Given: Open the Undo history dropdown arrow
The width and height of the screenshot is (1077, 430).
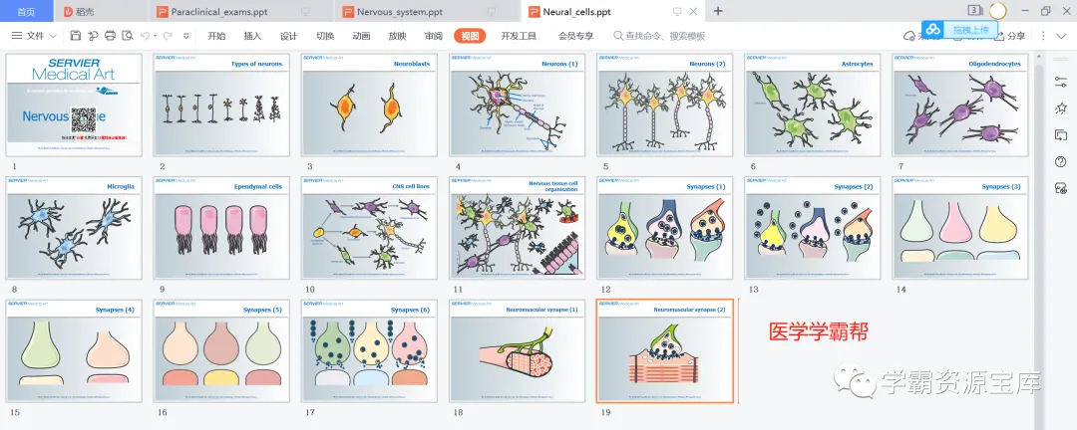Looking at the screenshot, I should [156, 36].
